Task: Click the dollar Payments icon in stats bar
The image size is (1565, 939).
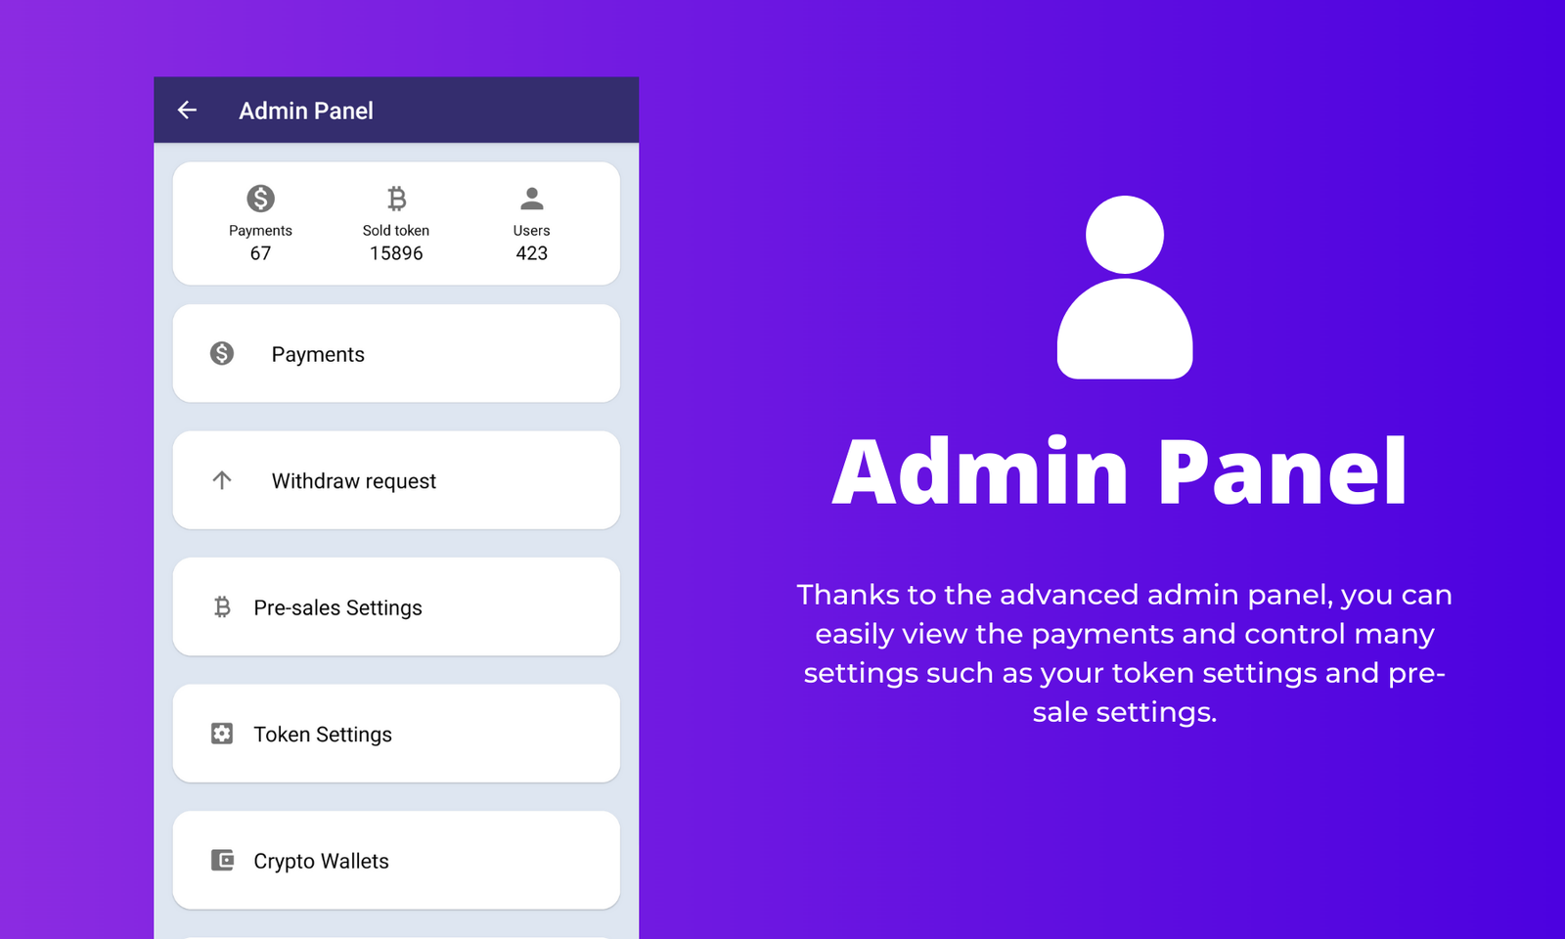Action: pyautogui.click(x=259, y=199)
